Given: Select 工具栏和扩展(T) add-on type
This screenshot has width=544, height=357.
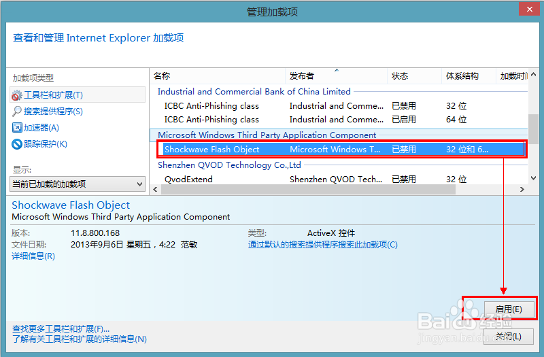Looking at the screenshot, I should click(78, 95).
